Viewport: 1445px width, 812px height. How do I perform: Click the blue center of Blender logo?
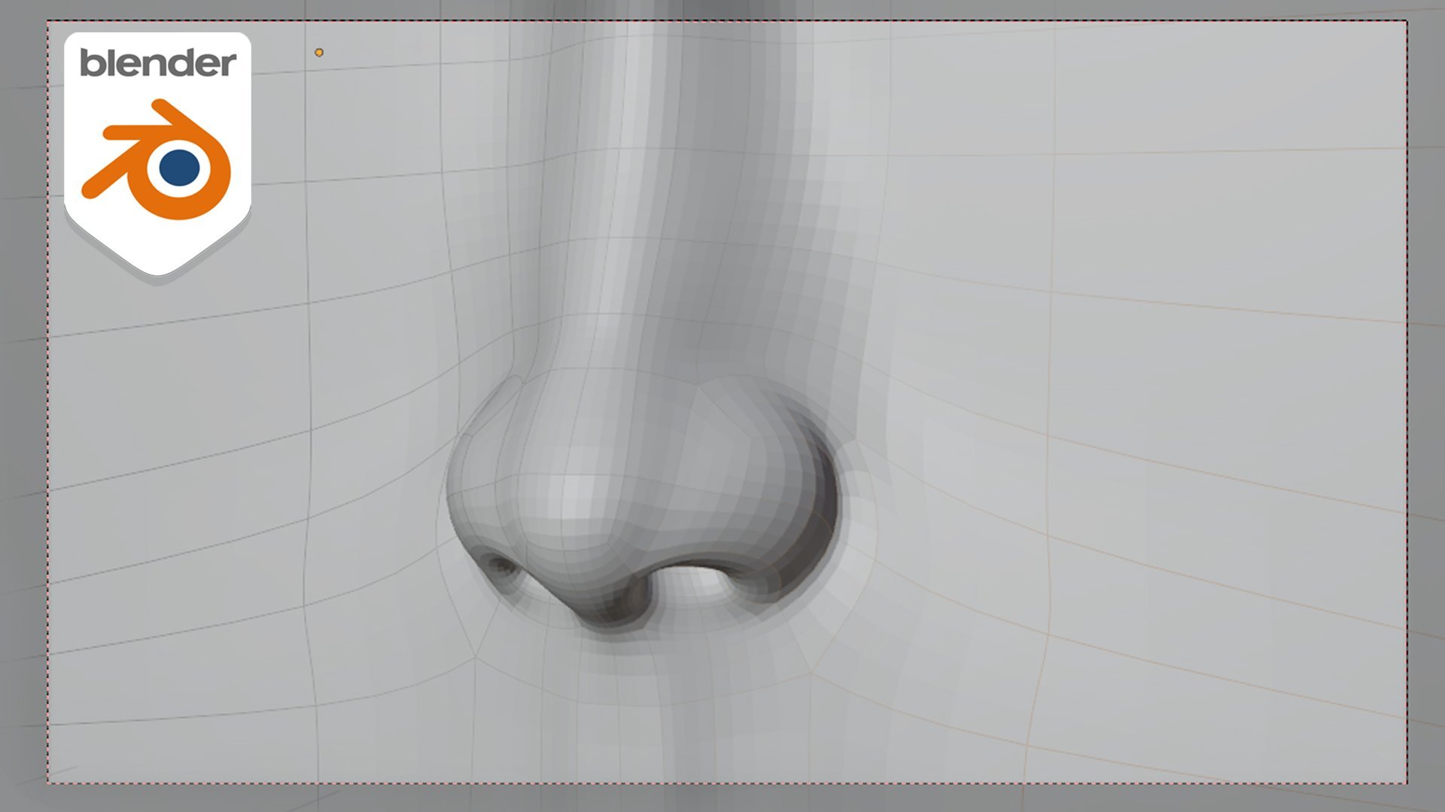point(179,167)
